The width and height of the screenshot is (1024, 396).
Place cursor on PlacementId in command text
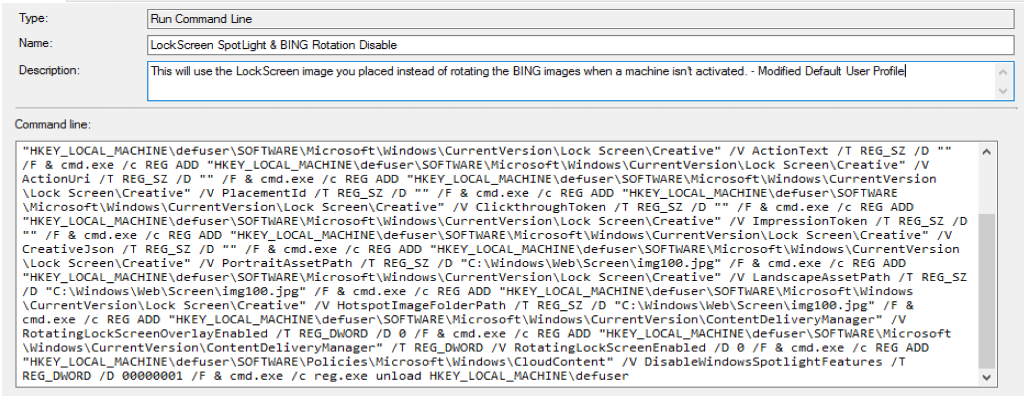click(264, 193)
